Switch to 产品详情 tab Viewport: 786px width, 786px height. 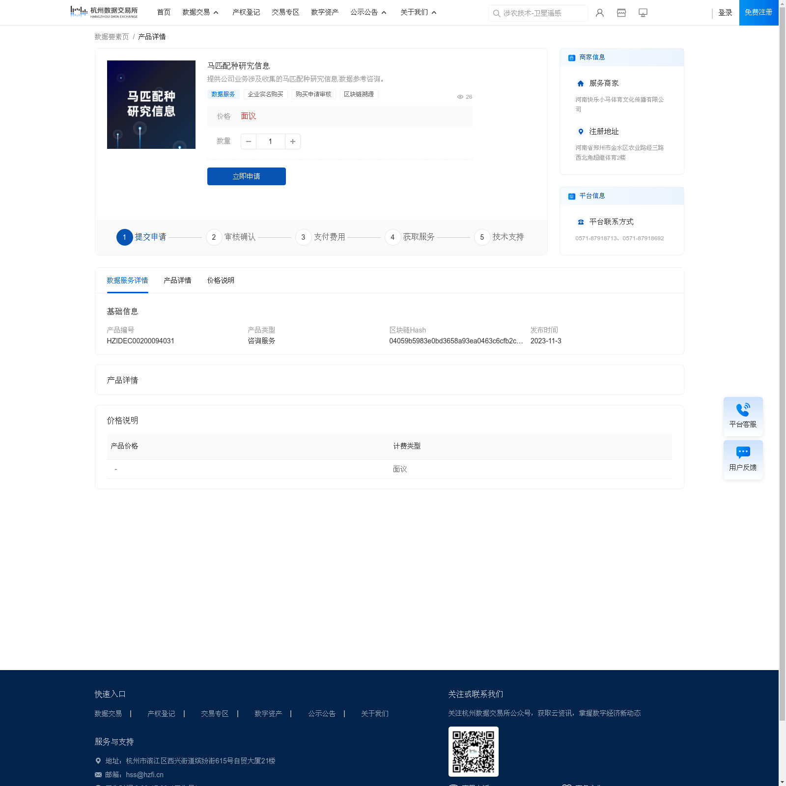pyautogui.click(x=177, y=281)
